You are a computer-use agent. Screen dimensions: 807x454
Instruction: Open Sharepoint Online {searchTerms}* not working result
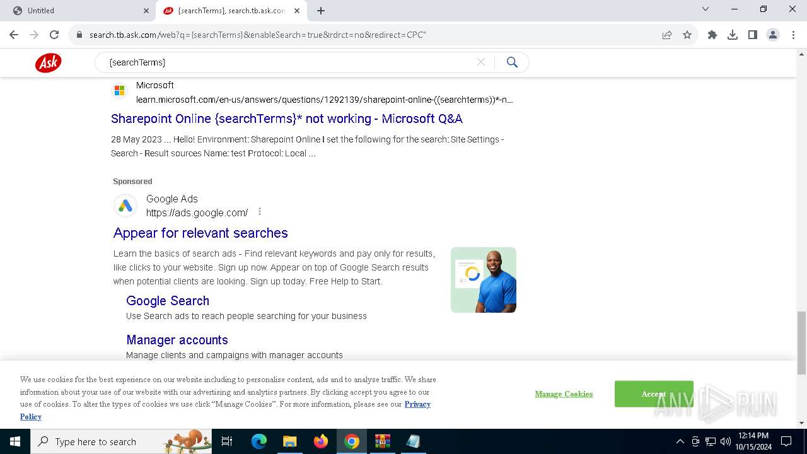287,119
